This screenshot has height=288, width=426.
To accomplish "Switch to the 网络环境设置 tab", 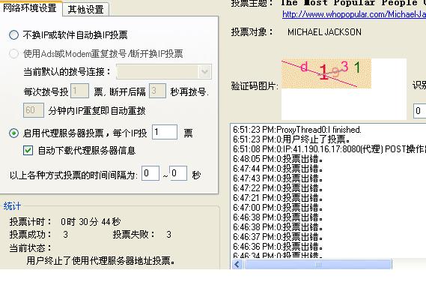I will tap(30, 7).
